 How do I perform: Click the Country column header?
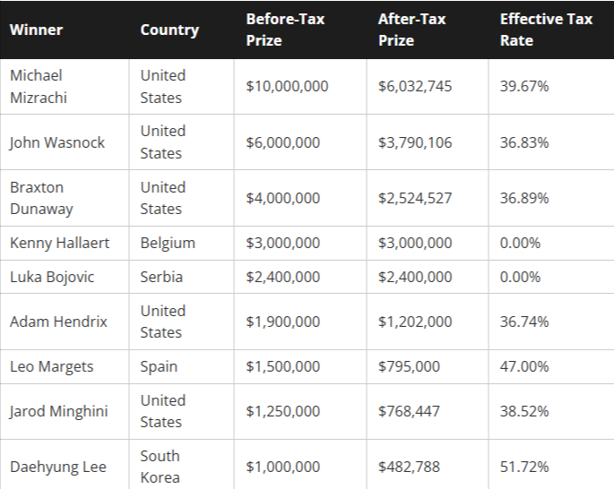click(169, 30)
